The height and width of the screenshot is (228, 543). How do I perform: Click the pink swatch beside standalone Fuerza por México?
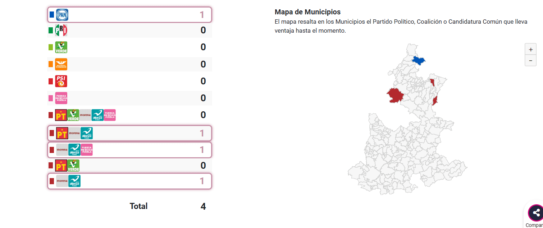point(51,98)
